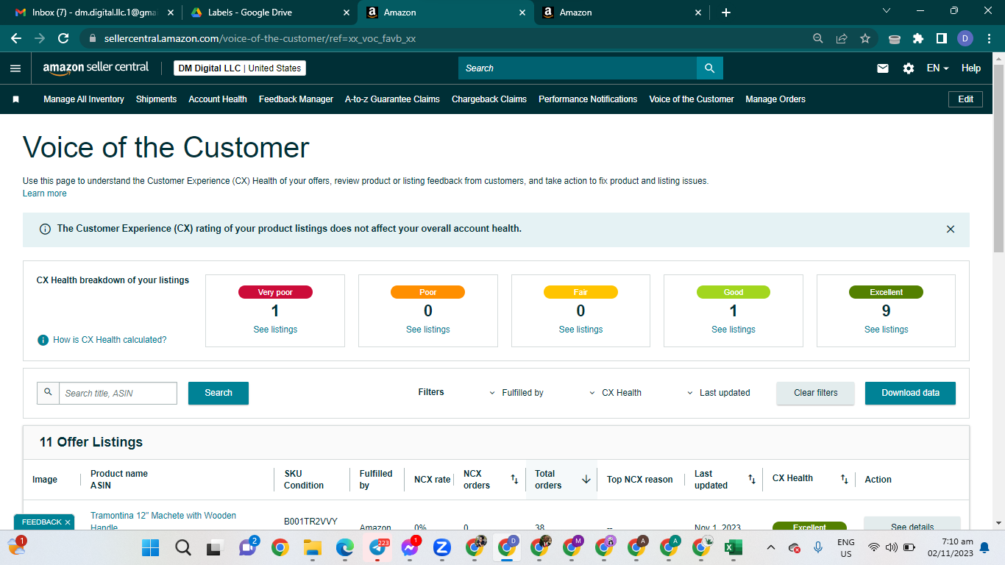The width and height of the screenshot is (1005, 565).
Task: Go to Account Health
Action: point(218,99)
